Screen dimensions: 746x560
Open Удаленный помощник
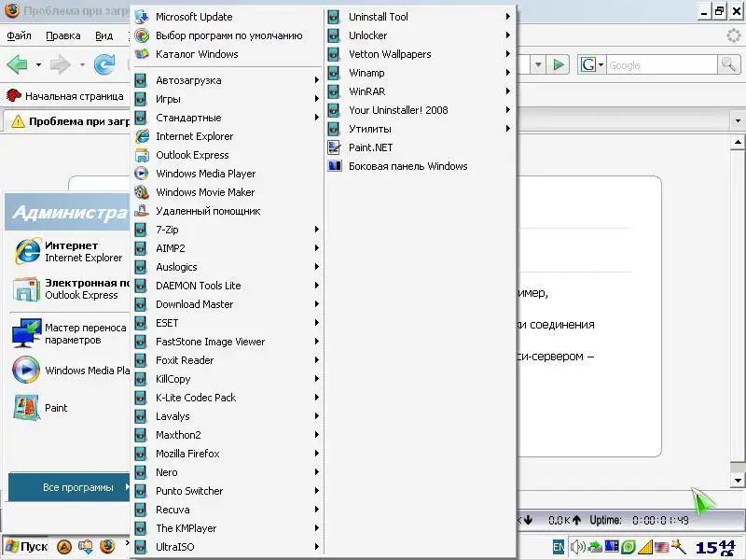228,211
